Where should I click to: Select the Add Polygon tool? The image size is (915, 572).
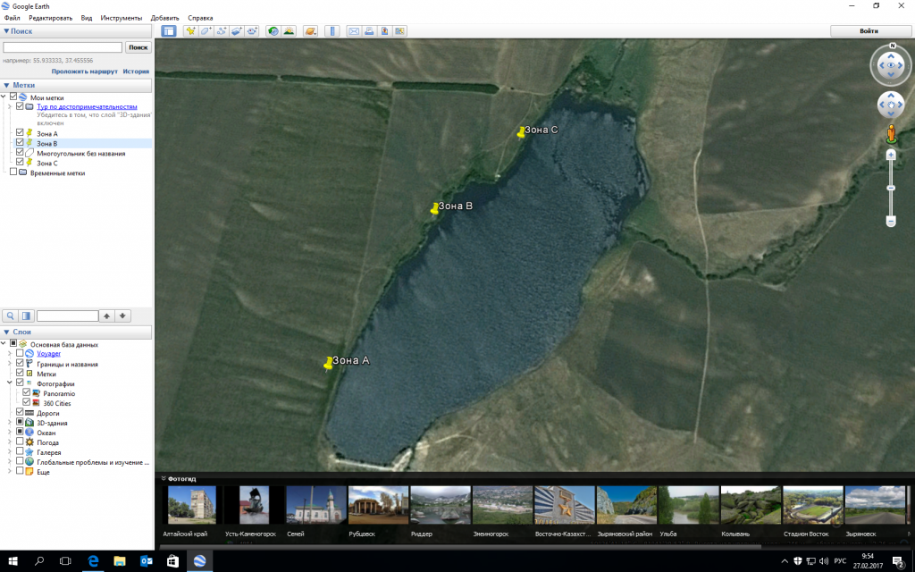(x=206, y=31)
